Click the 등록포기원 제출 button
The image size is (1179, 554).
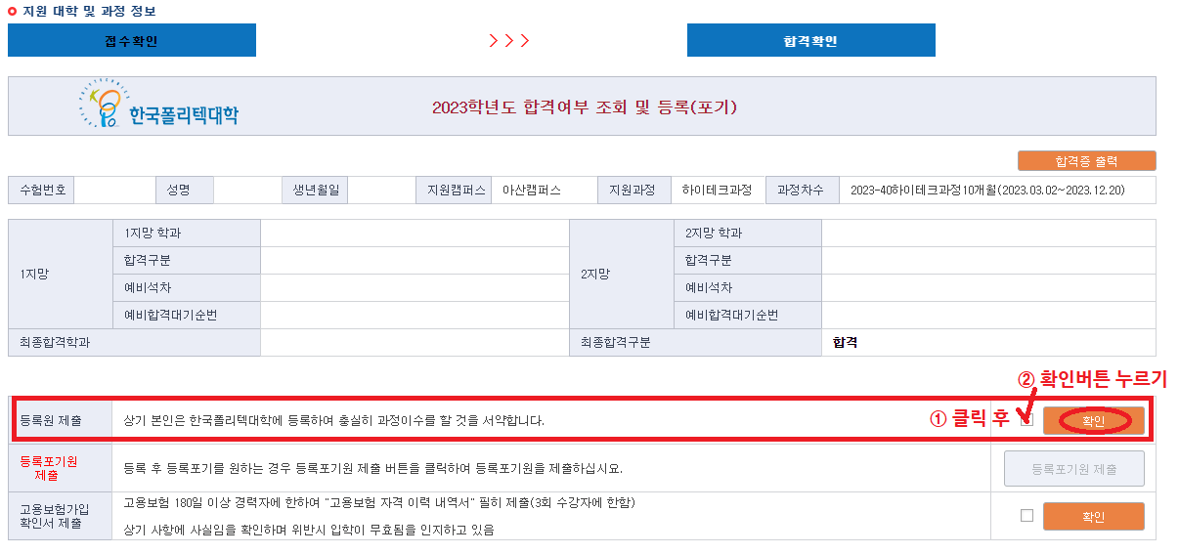(1073, 469)
